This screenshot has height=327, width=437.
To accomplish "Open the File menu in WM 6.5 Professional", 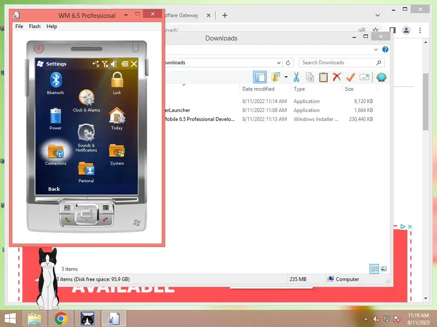I will [x=19, y=26].
